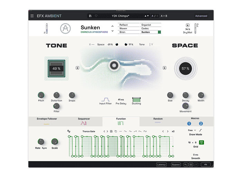This screenshot has height=178, width=242.
Task: Click the redo arrow in bottom bar
Action: (196, 165)
